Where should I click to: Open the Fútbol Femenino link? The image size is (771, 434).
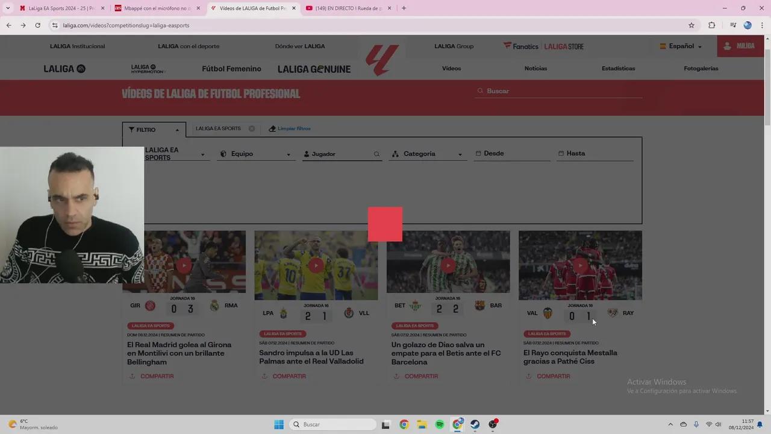pyautogui.click(x=231, y=69)
